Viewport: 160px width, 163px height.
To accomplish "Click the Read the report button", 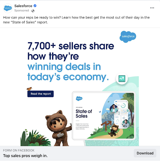I will click(x=41, y=94).
